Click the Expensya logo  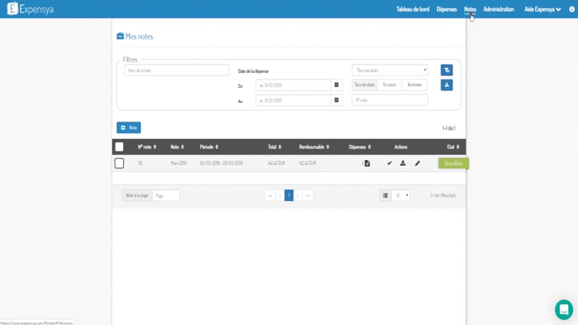pos(30,9)
